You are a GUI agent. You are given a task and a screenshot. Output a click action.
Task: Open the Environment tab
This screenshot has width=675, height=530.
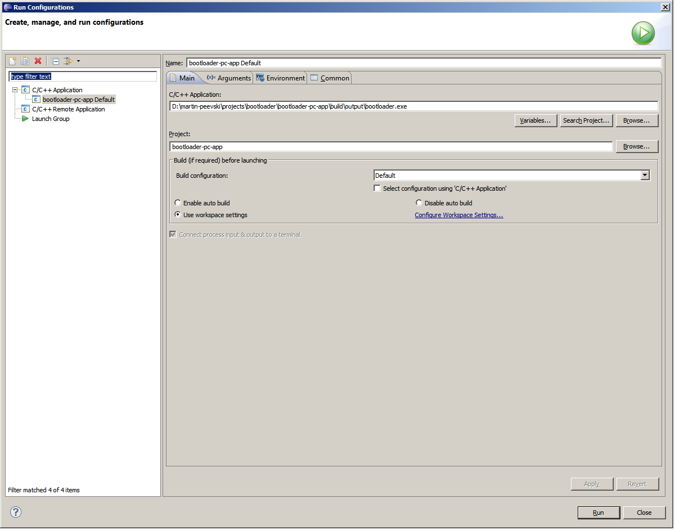pos(281,78)
